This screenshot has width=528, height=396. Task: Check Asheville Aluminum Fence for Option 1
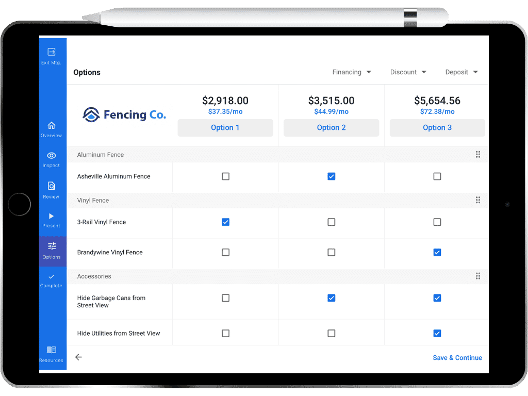click(226, 176)
